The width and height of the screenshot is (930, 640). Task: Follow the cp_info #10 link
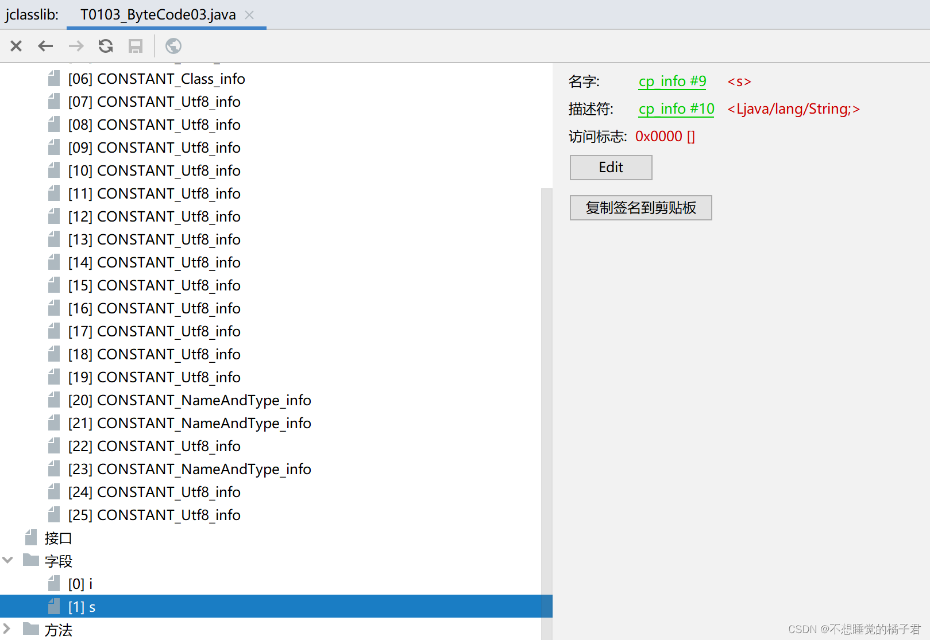pyautogui.click(x=676, y=109)
